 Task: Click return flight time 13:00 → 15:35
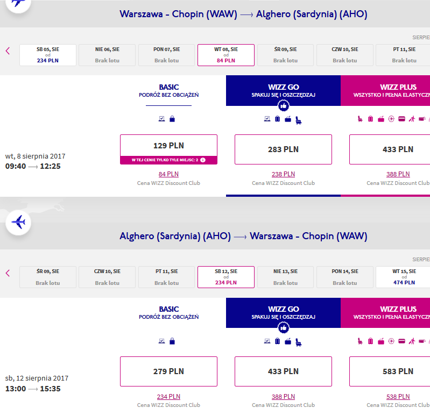[x=33, y=389]
